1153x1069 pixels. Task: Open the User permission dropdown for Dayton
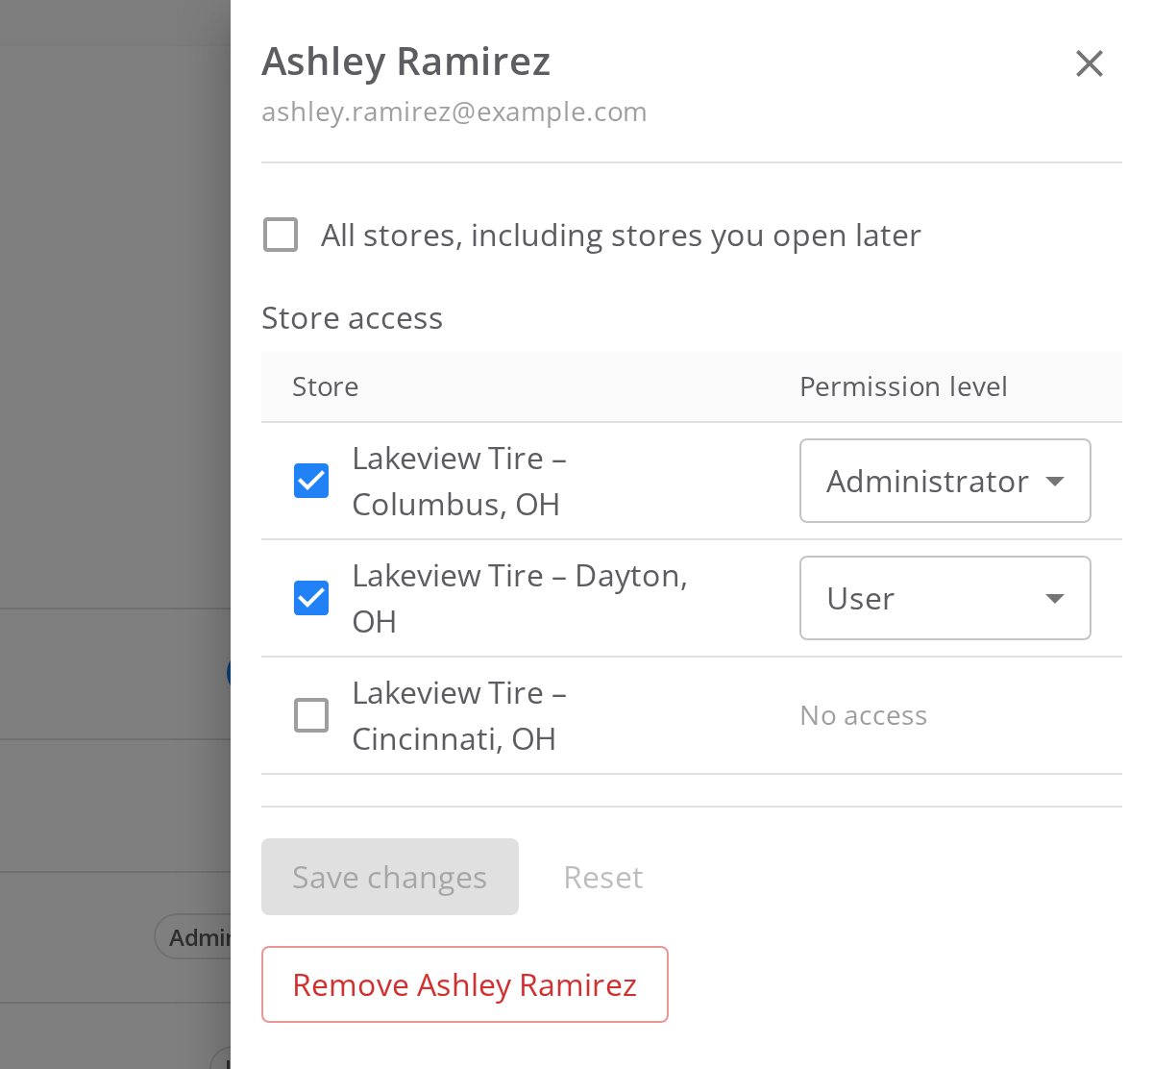click(945, 598)
